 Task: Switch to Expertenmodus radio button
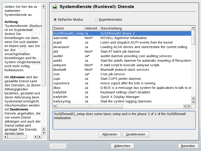96,19
